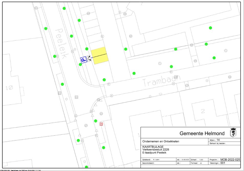Click the Gemeente Helmond title text
Image resolution: width=244 pixels, height=171 pixels.
click(x=202, y=133)
